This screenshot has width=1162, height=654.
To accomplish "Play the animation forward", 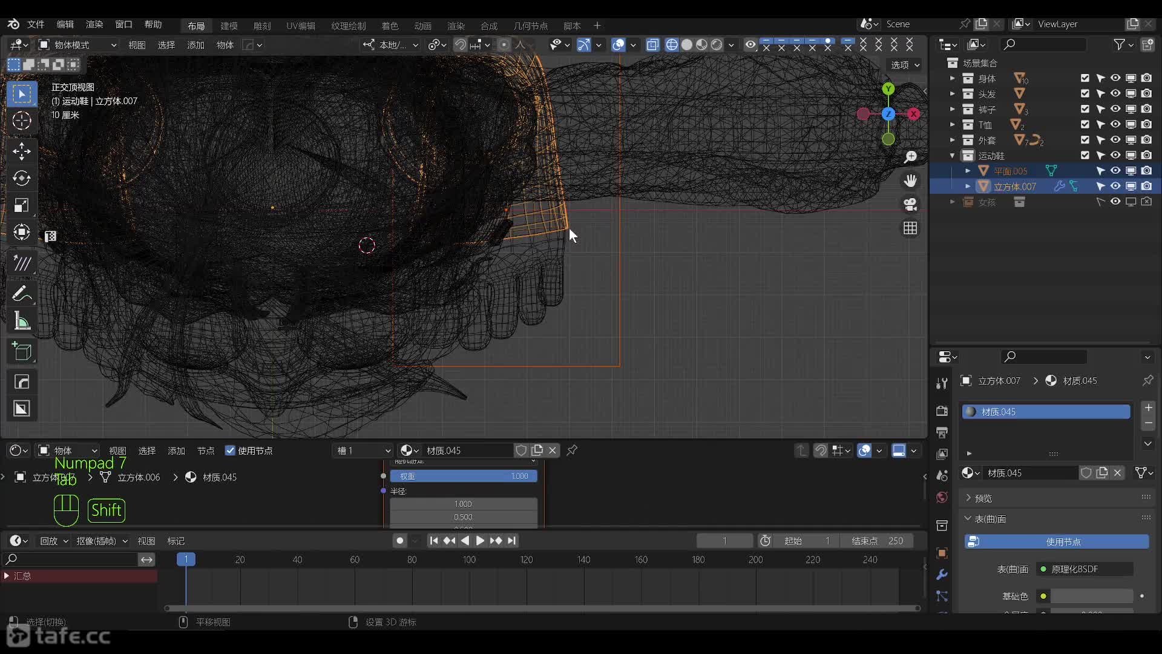I will (x=480, y=541).
